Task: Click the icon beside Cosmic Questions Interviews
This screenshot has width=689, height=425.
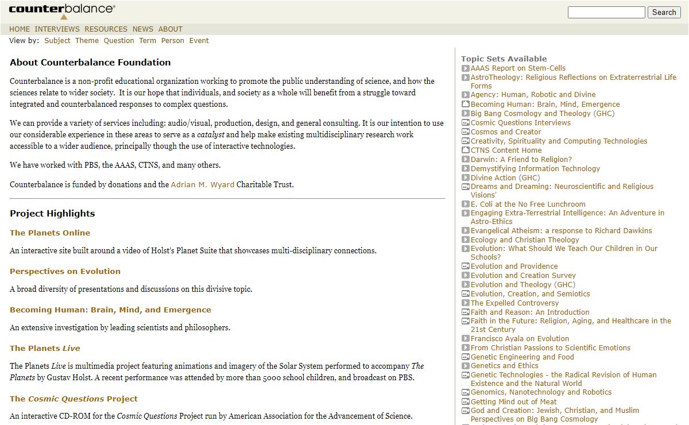Action: (x=466, y=123)
